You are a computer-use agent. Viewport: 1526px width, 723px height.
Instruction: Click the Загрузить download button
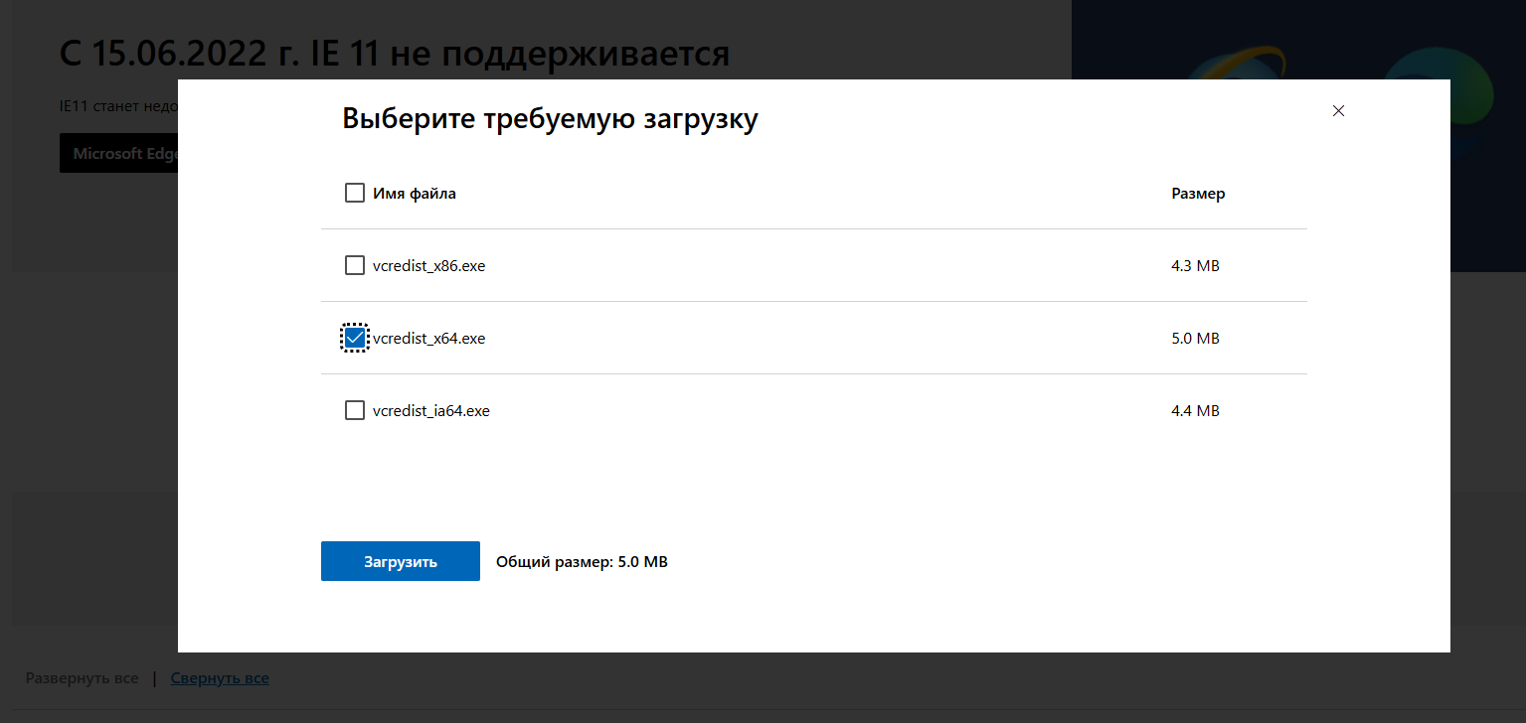pyautogui.click(x=401, y=561)
